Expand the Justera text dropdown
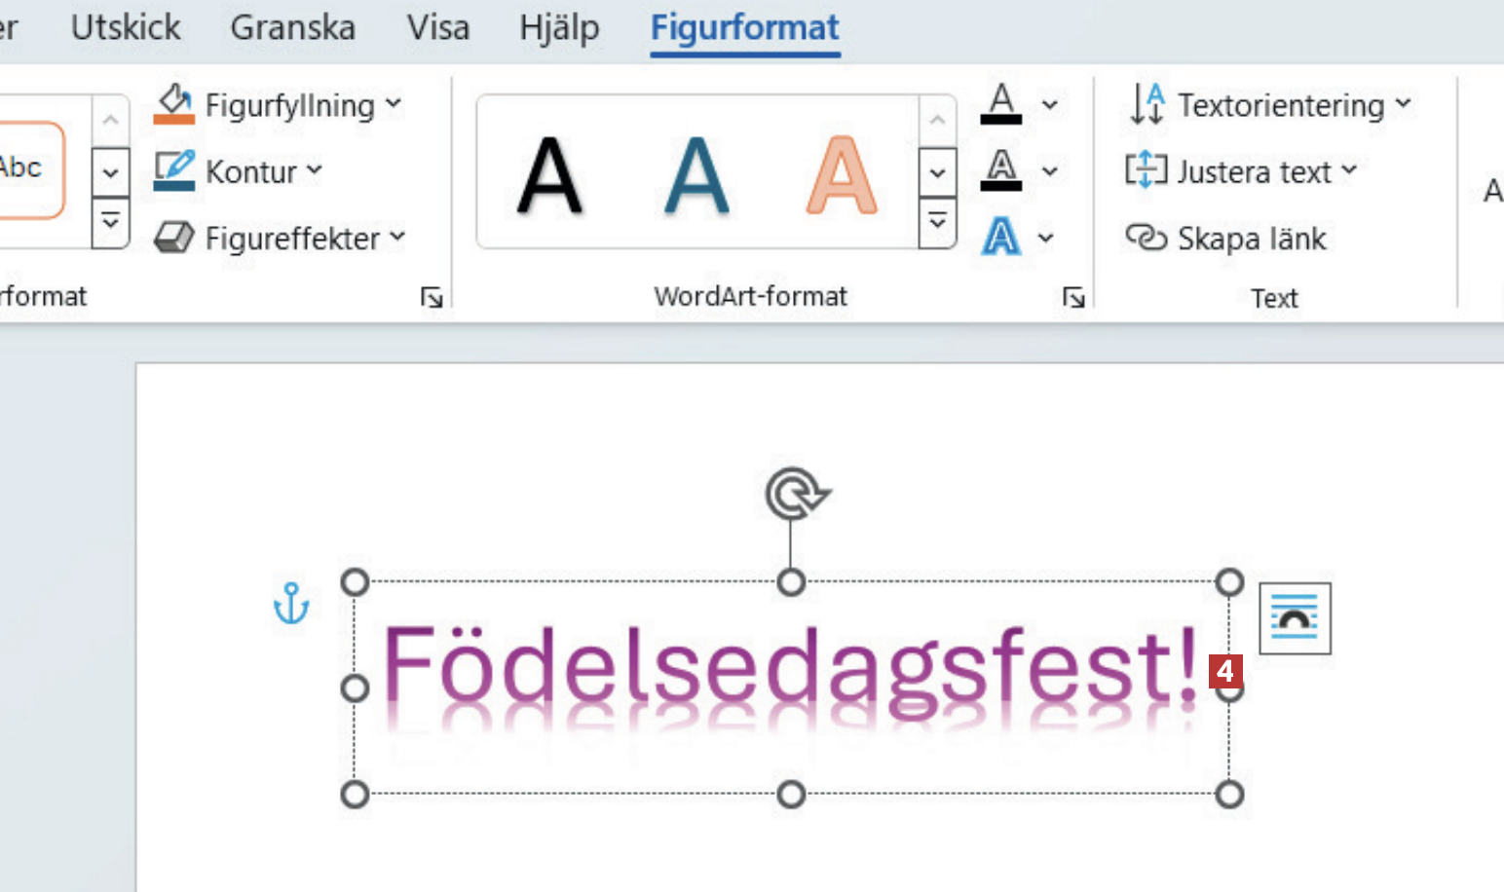1504x892 pixels. (x=1349, y=169)
